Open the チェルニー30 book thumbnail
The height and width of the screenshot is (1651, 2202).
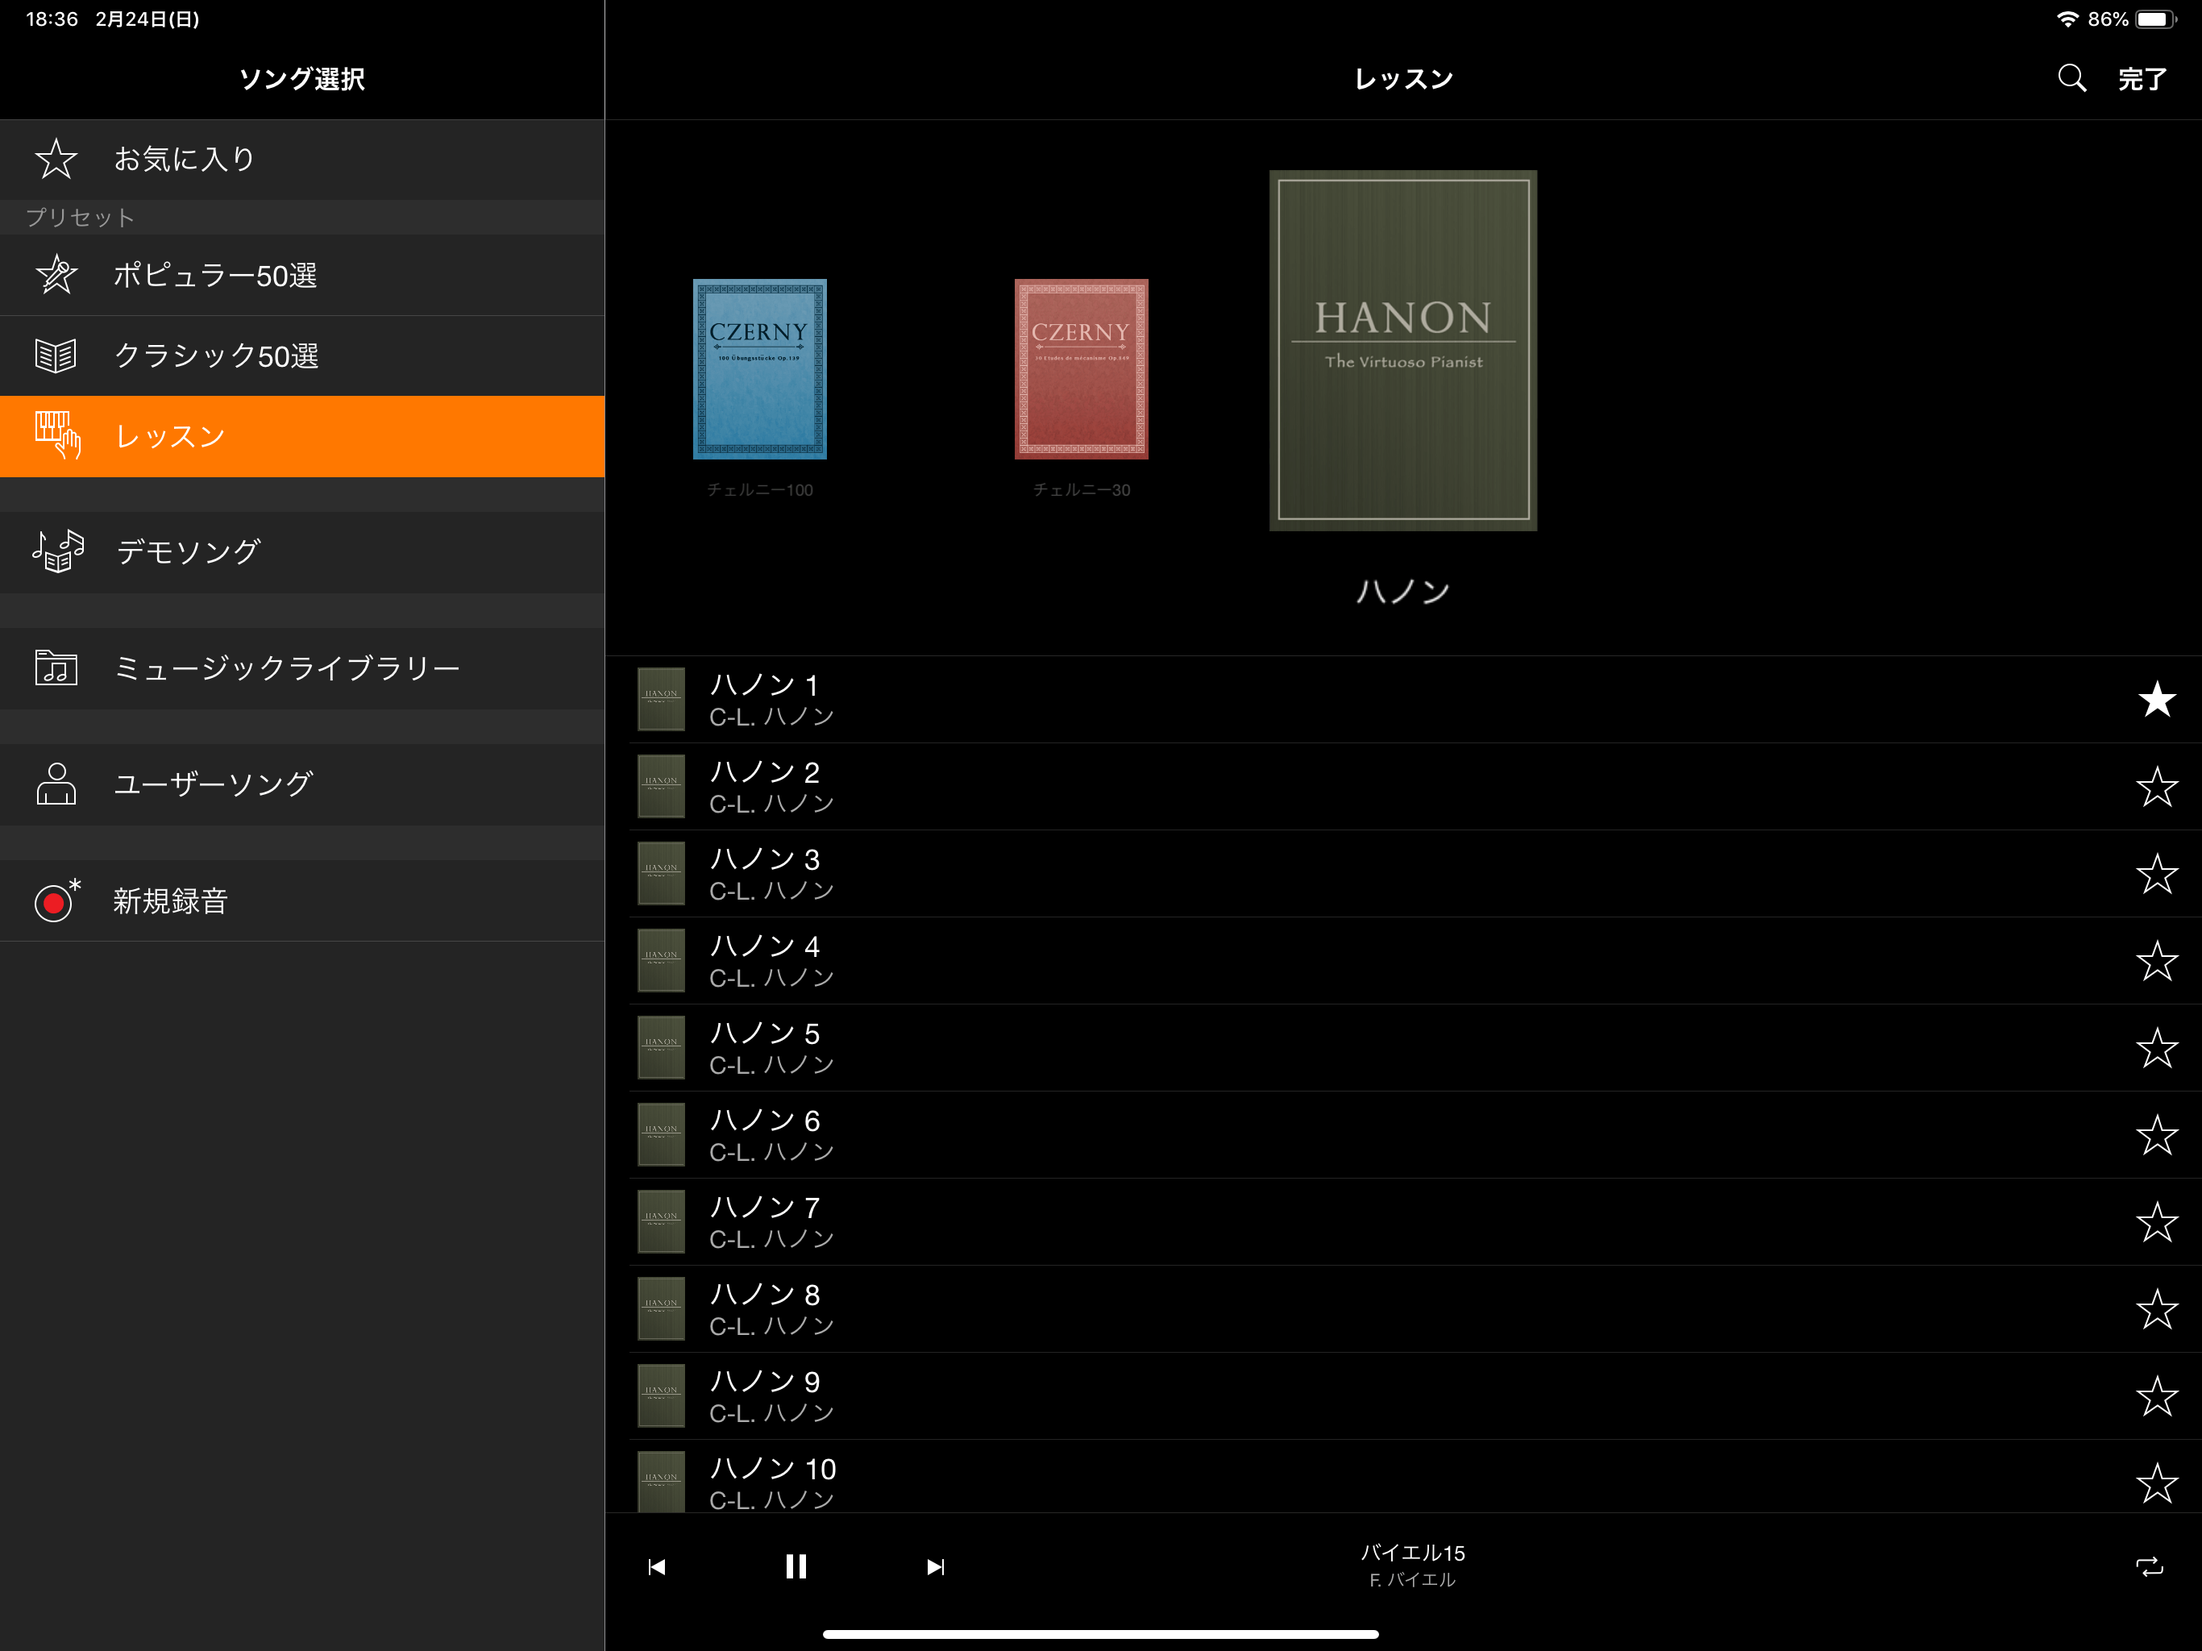point(1082,369)
